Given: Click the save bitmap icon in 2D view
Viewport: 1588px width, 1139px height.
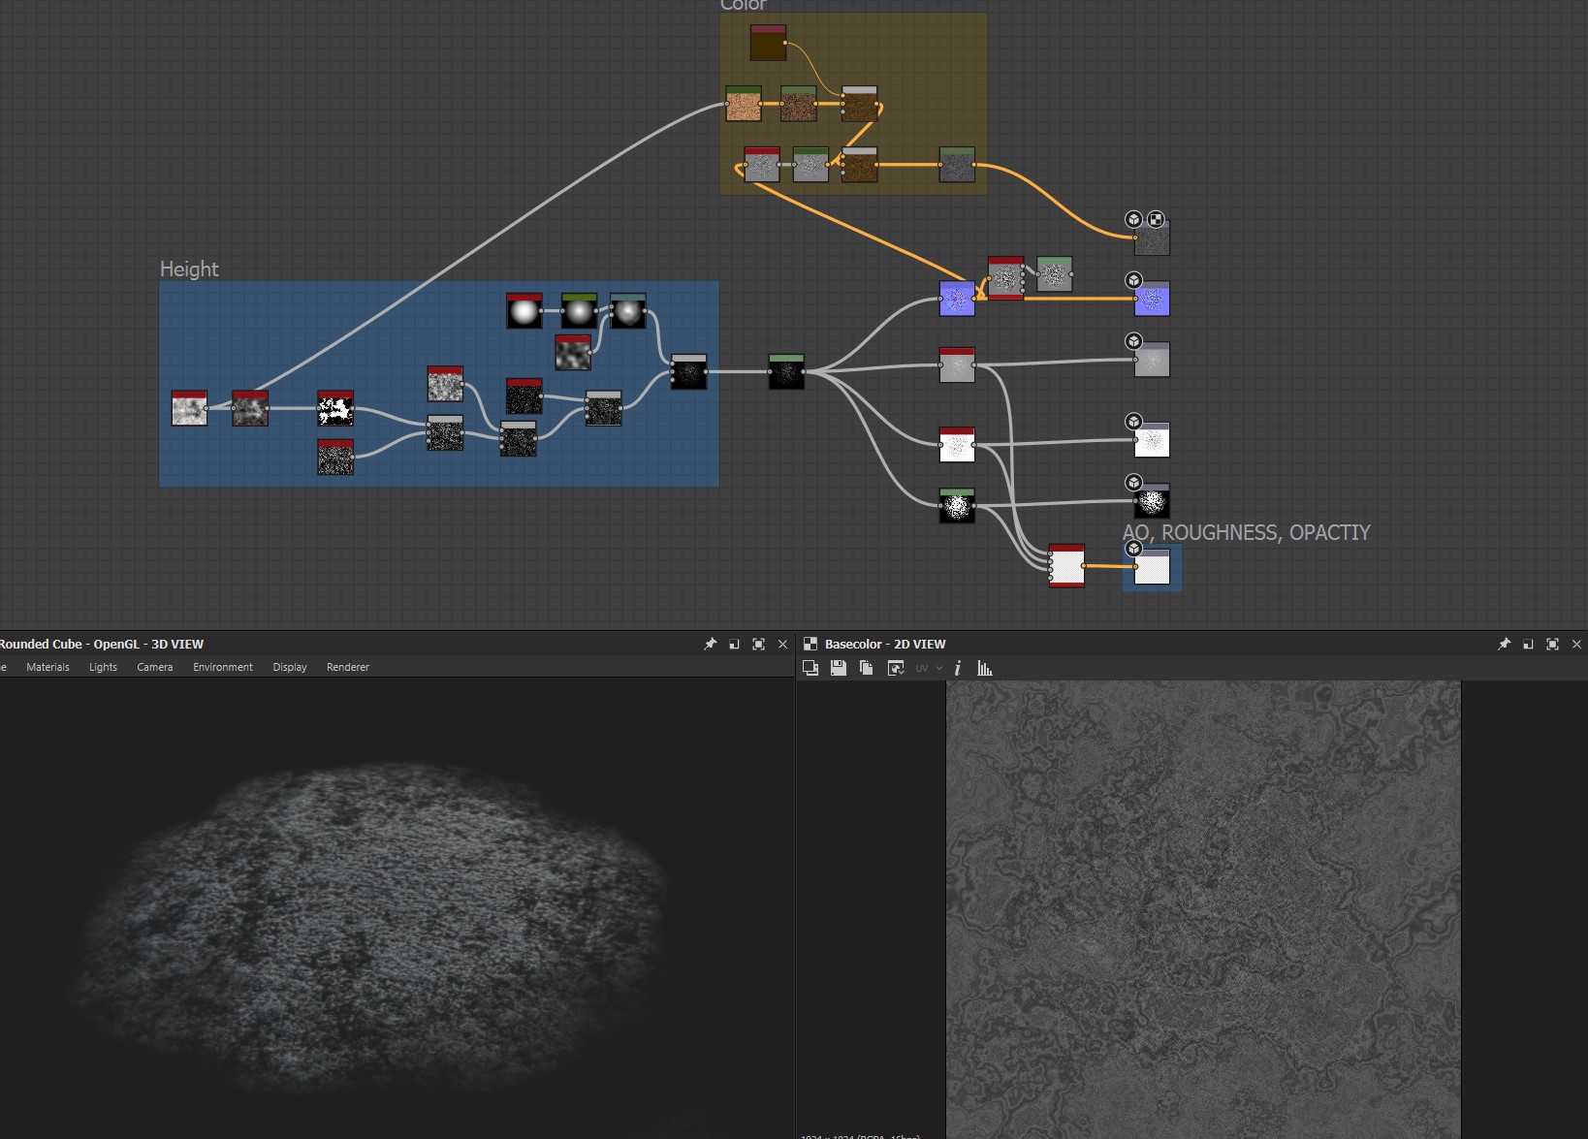Looking at the screenshot, I should pyautogui.click(x=839, y=668).
